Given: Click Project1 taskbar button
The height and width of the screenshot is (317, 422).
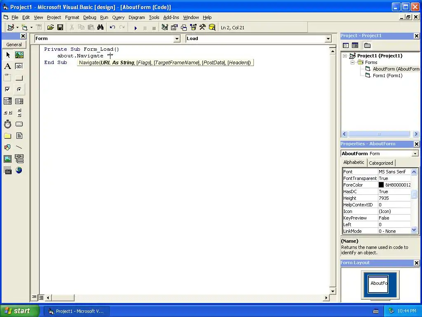Looking at the screenshot, I should pos(76,311).
